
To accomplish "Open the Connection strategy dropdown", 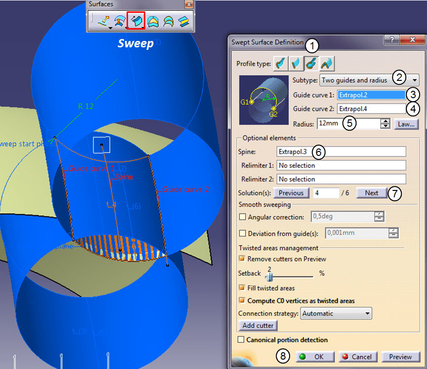I will click(x=367, y=313).
